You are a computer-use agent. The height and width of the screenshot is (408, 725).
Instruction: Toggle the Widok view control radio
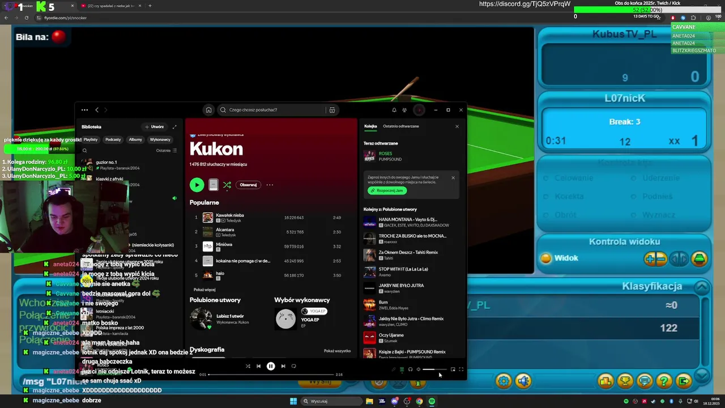[546, 258]
